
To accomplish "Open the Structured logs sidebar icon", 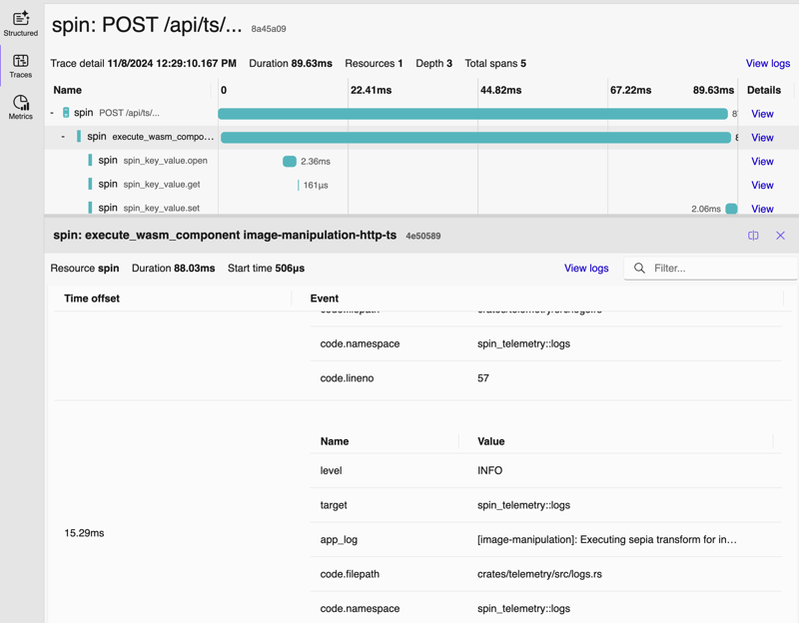I will point(21,24).
